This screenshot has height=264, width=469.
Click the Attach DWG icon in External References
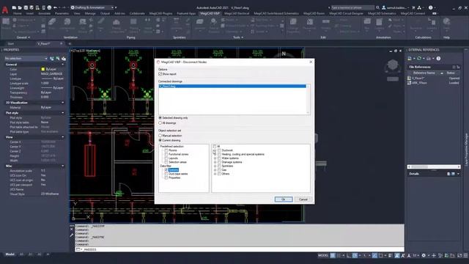tap(410, 59)
